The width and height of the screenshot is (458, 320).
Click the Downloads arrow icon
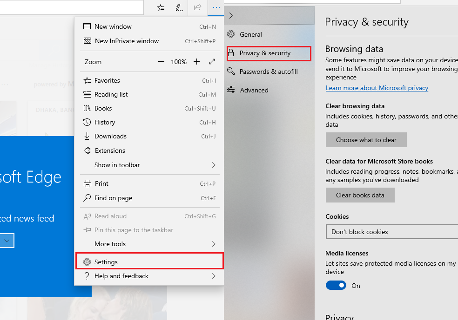coord(87,136)
